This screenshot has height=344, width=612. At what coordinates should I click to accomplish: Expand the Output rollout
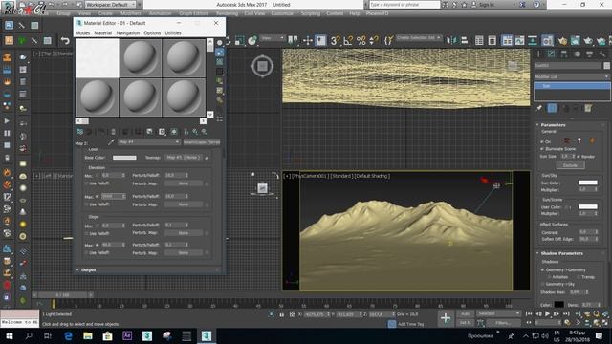coord(89,269)
